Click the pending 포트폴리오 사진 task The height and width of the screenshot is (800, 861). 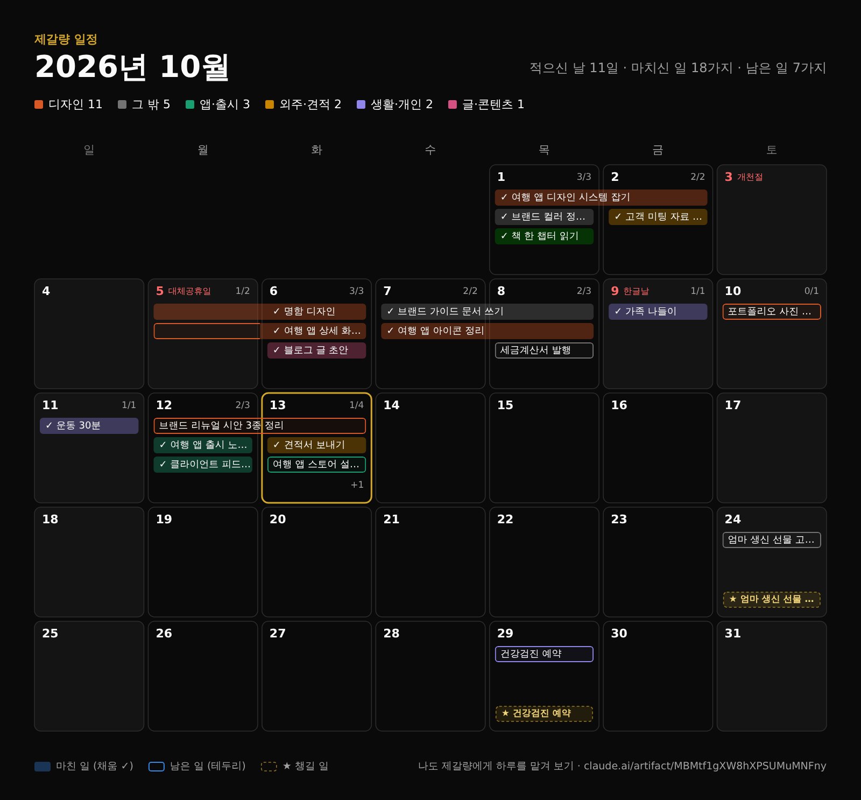pos(772,312)
